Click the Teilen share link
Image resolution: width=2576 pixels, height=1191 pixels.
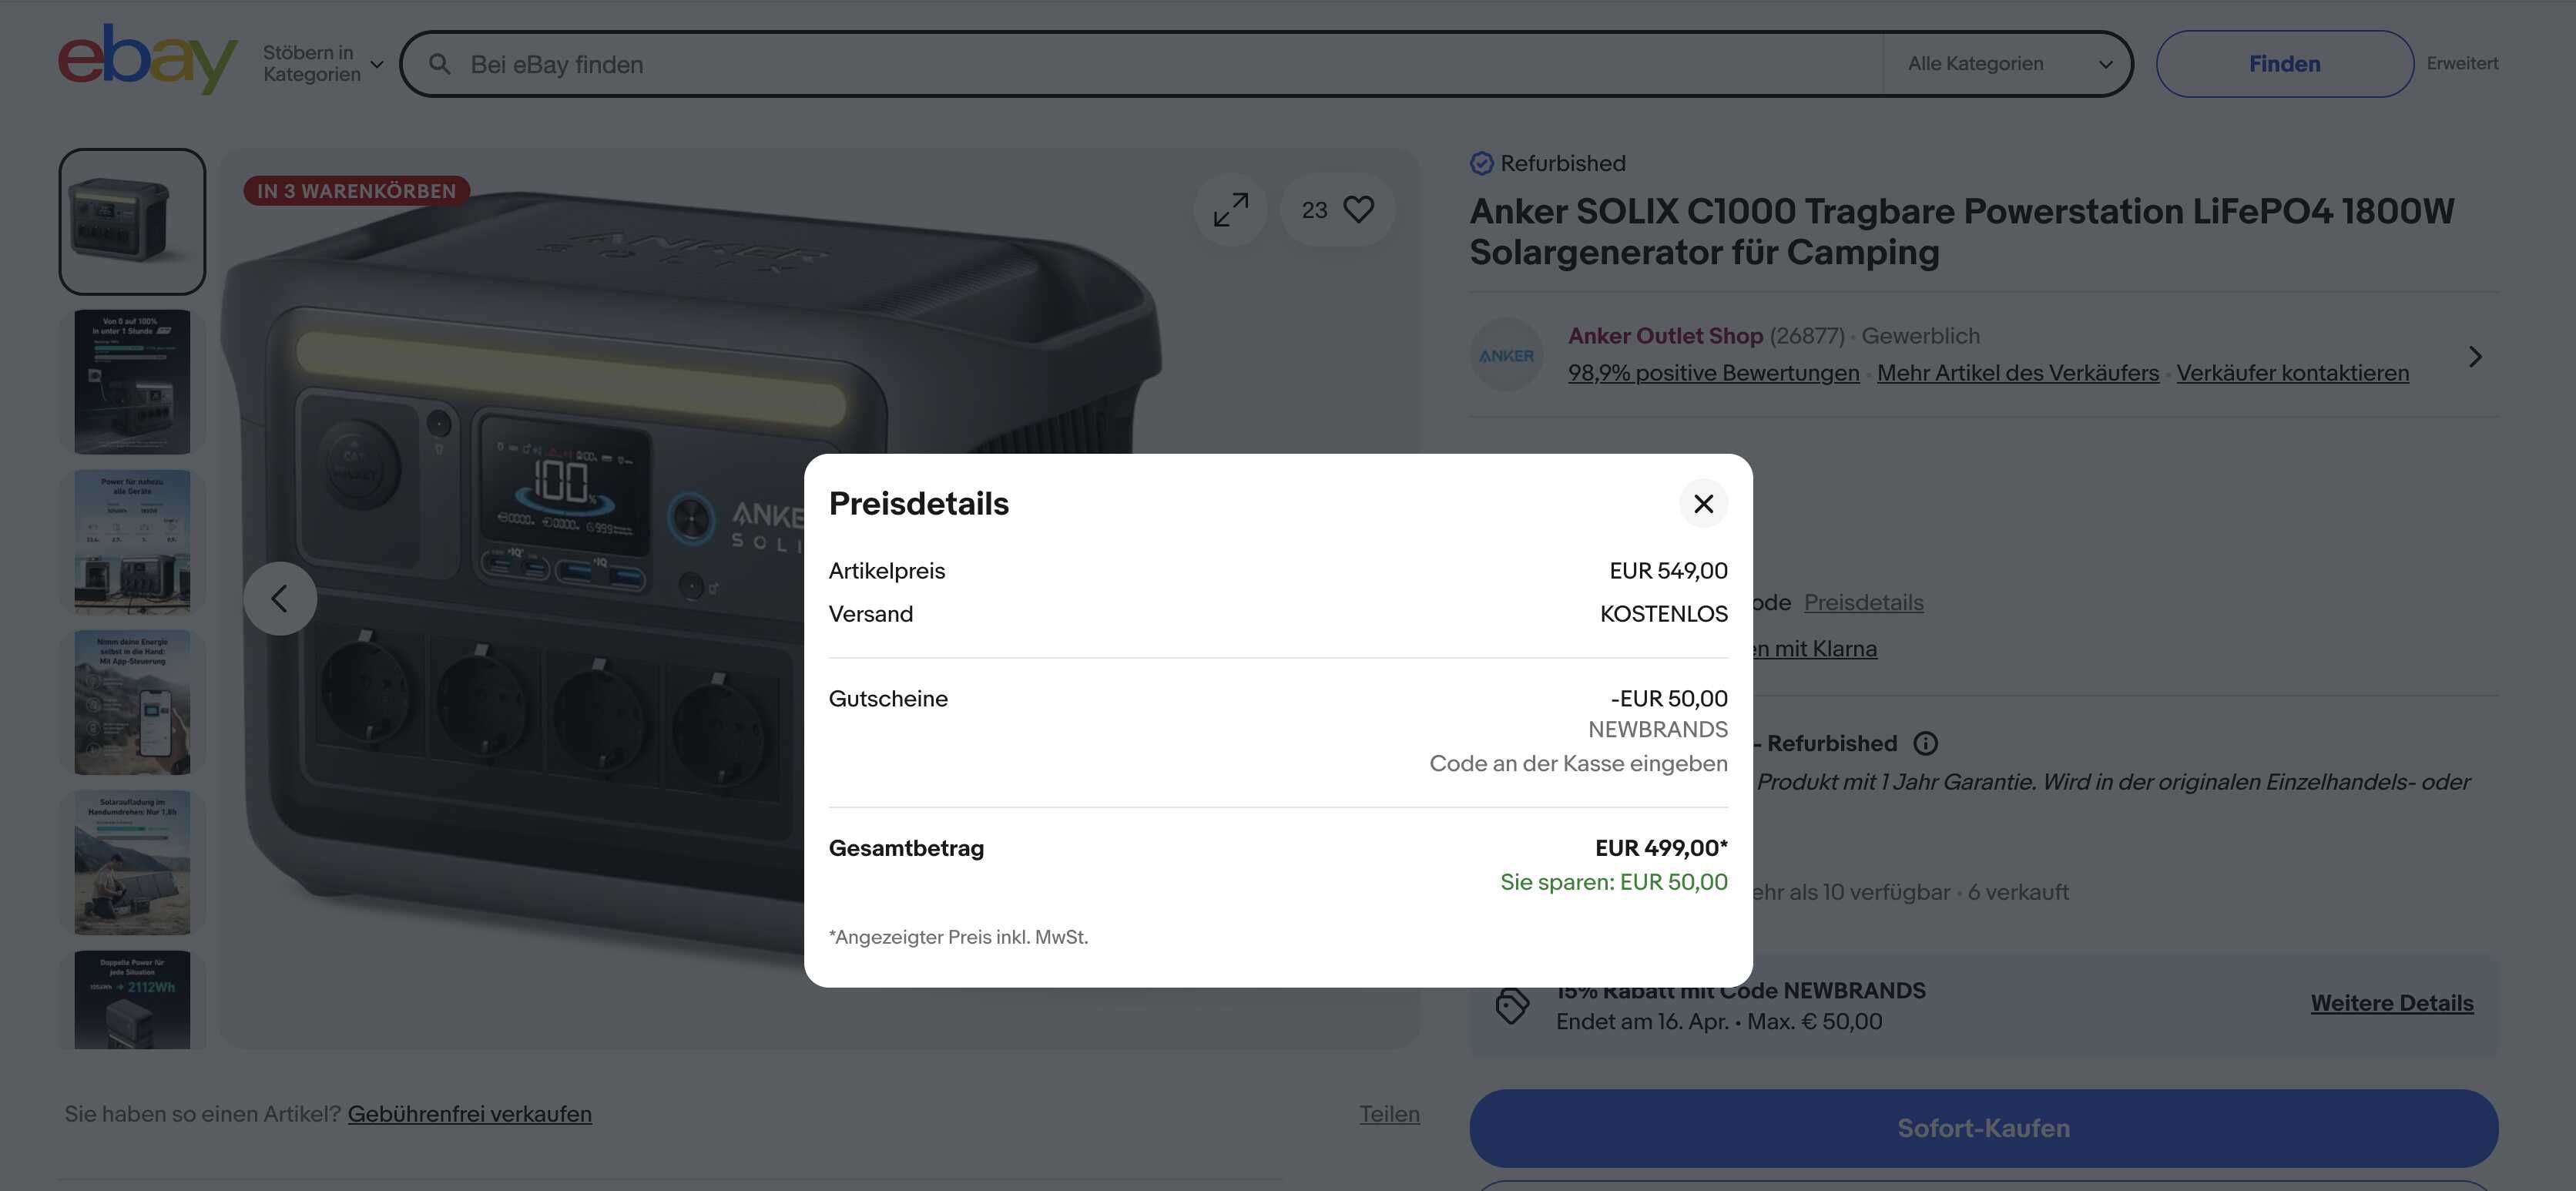(1388, 1113)
